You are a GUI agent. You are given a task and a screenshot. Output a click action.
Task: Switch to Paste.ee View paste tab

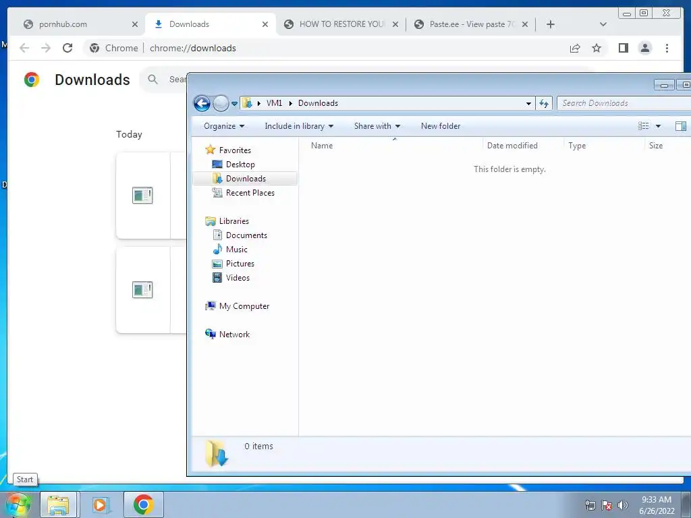point(472,24)
